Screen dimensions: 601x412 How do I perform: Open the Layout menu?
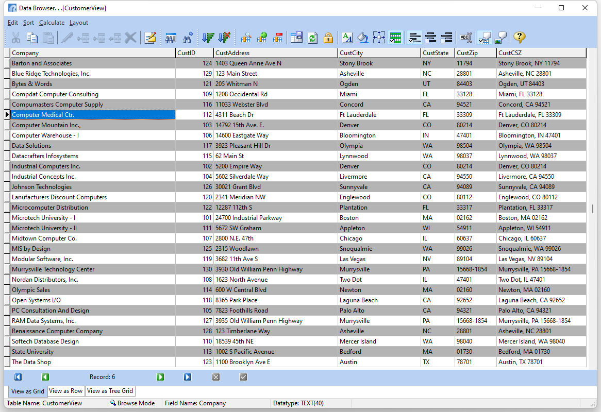coord(78,23)
